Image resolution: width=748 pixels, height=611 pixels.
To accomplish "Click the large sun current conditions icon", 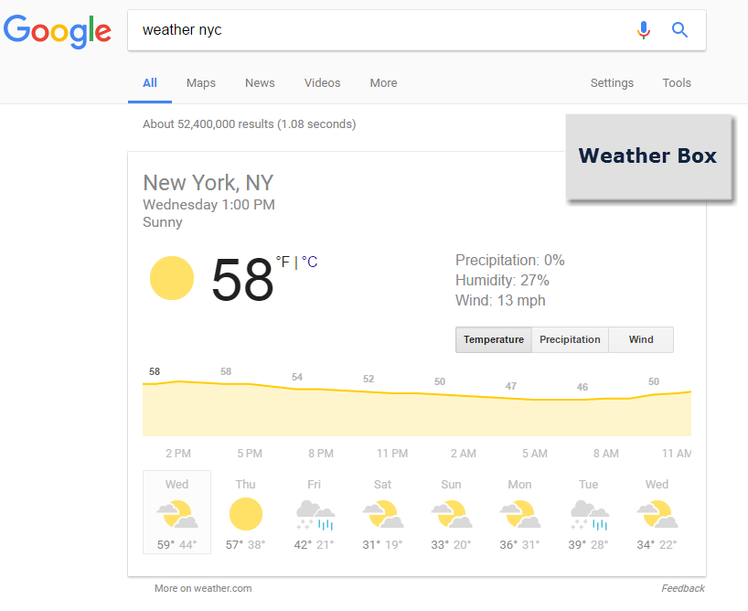I will click(172, 278).
